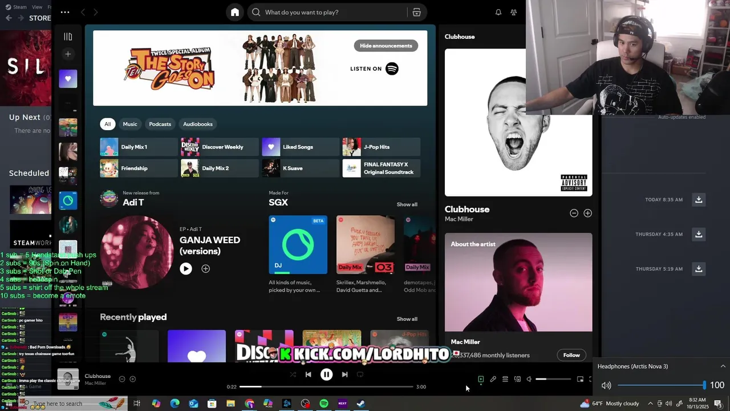Go back with Spotify's back arrow
Viewport: 730px width, 411px height.
pyautogui.click(x=83, y=12)
